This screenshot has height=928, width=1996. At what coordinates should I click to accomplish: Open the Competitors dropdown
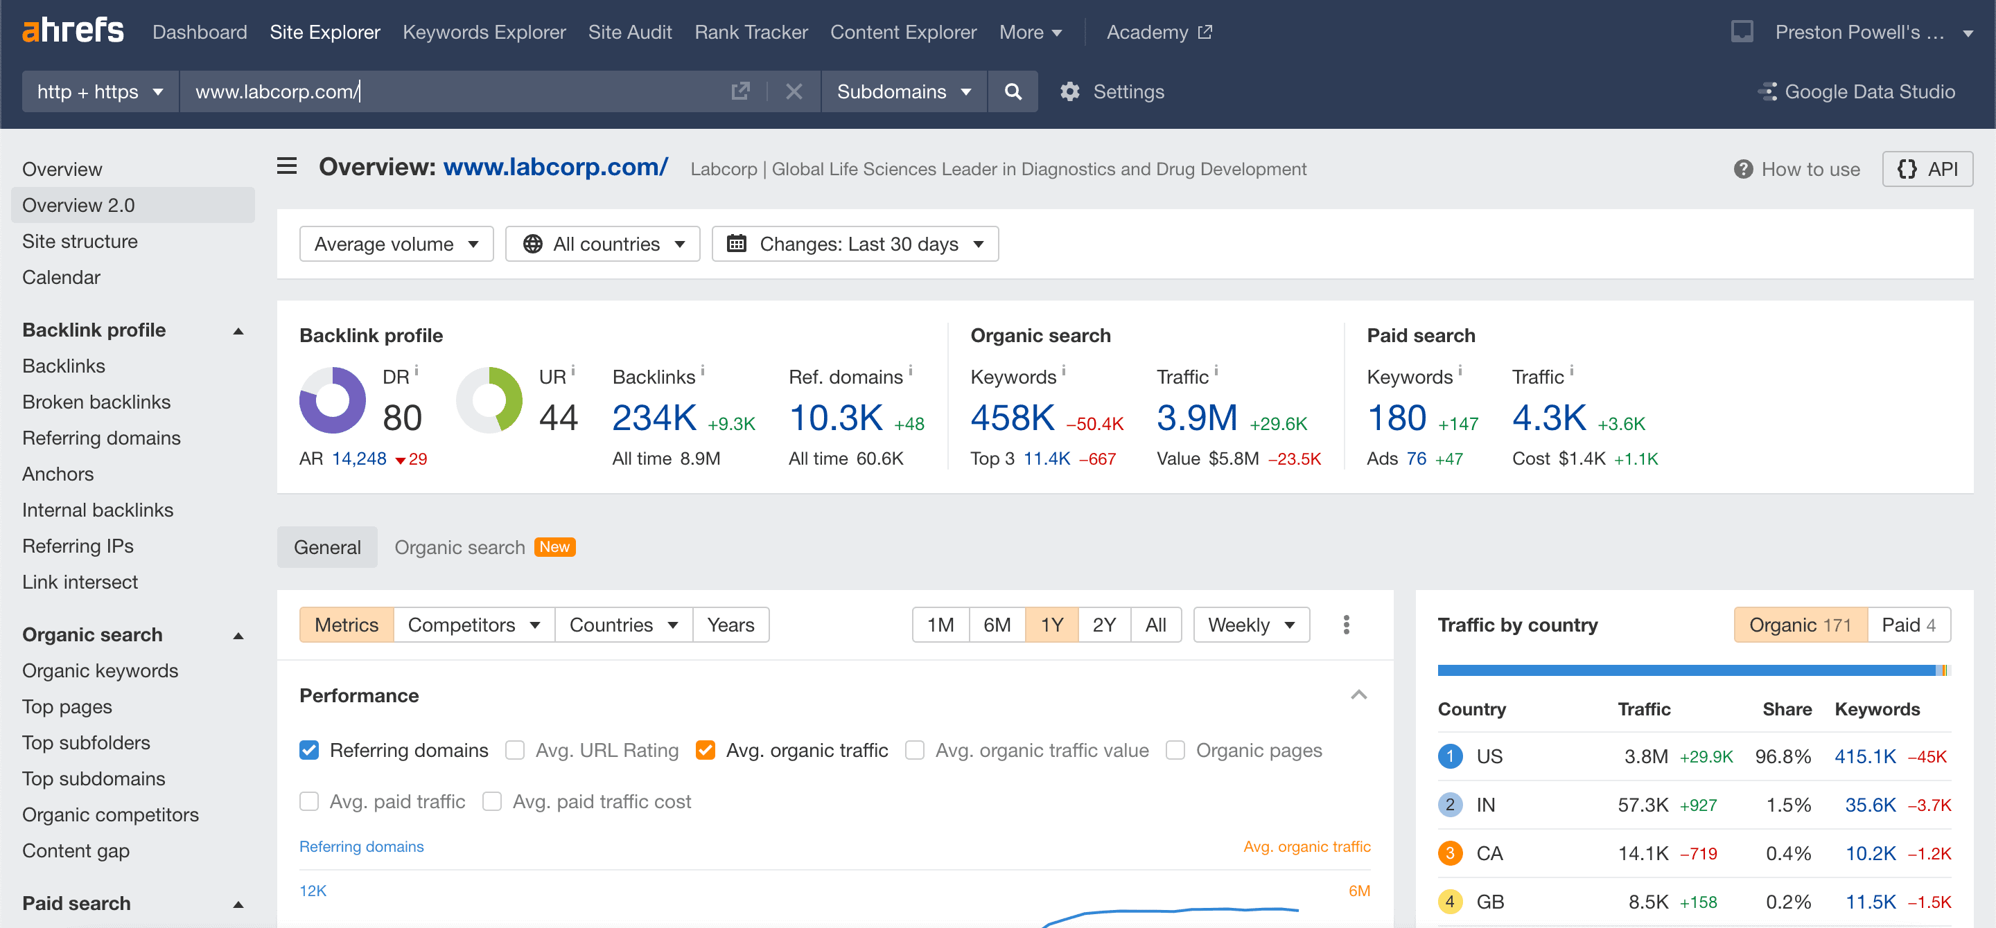point(473,625)
